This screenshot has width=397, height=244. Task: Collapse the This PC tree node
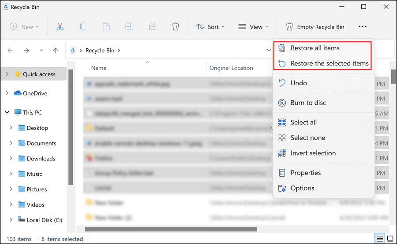pos(7,112)
